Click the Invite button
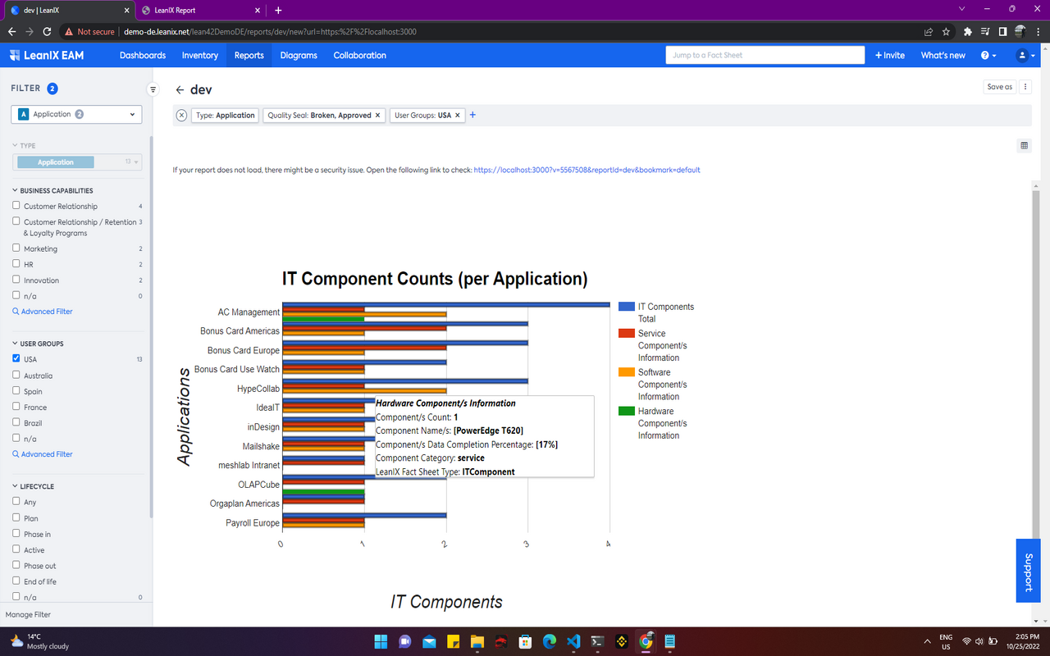This screenshot has height=656, width=1050. (x=890, y=56)
